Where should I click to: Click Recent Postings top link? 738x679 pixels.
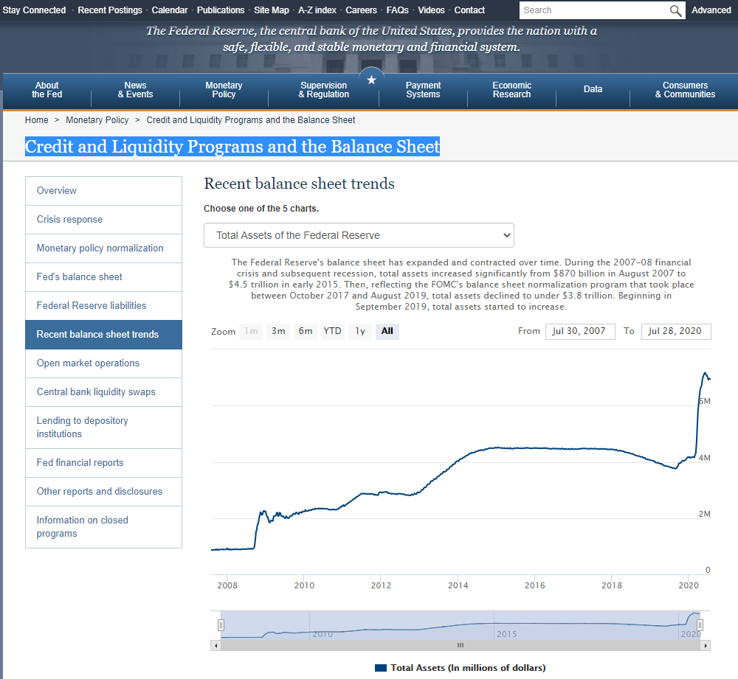110,10
